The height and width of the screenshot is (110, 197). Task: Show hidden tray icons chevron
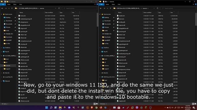point(165,108)
